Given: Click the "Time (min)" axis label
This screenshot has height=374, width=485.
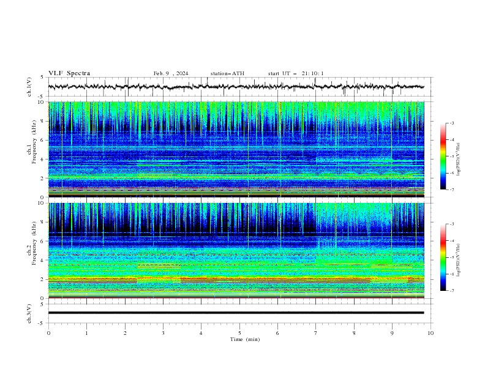Looking at the screenshot, I should pyautogui.click(x=245, y=339).
